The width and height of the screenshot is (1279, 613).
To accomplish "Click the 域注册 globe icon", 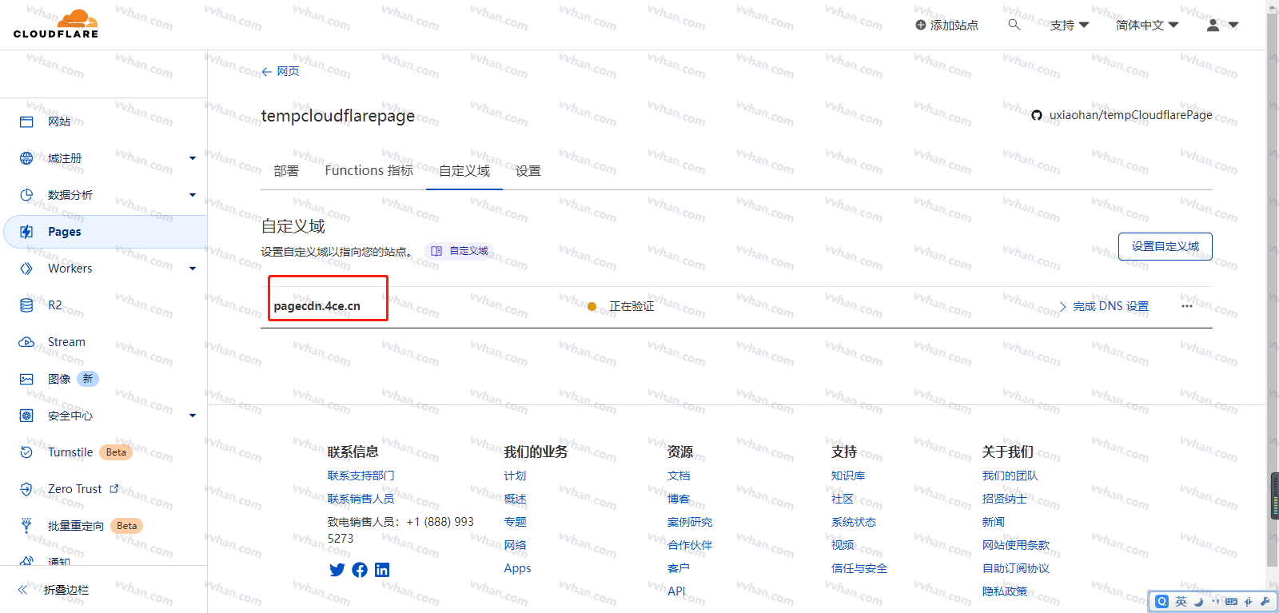I will [26, 158].
